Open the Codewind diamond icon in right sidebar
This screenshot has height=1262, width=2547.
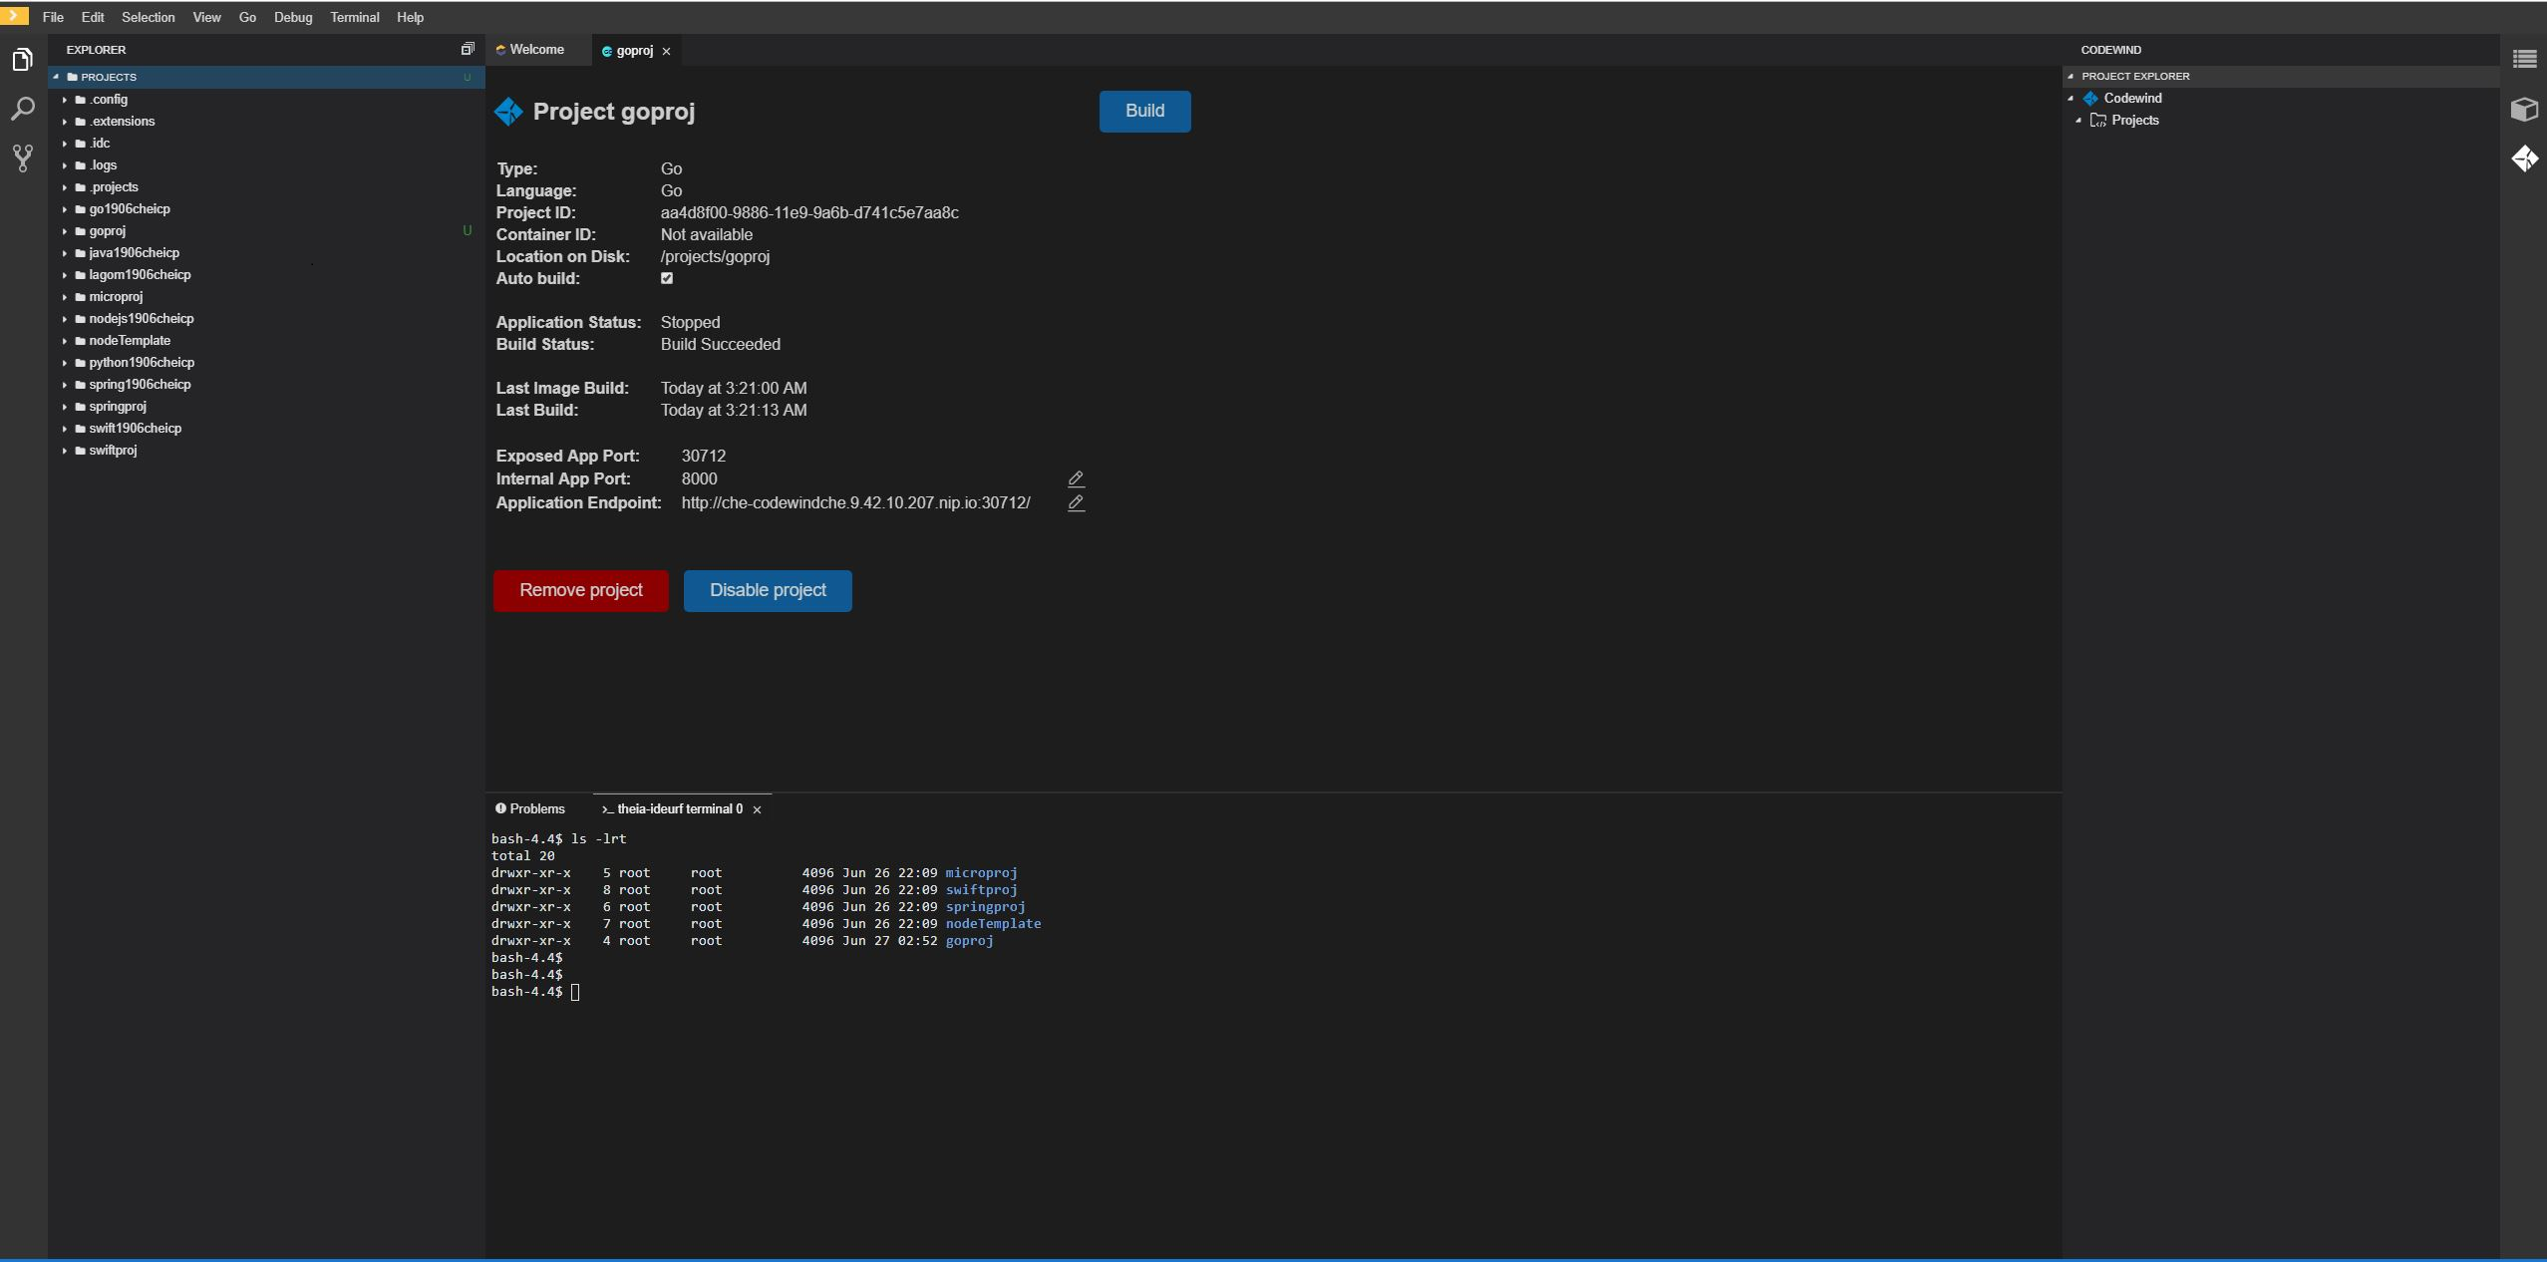click(x=2525, y=158)
